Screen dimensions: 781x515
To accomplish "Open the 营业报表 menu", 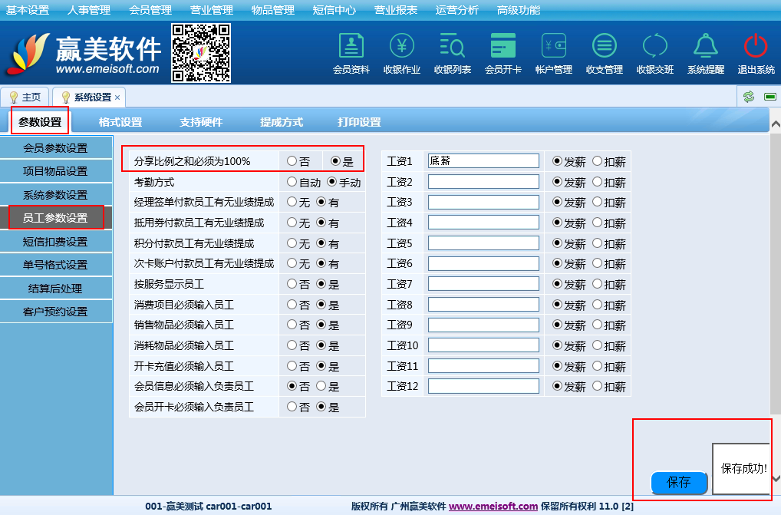I will pos(396,10).
